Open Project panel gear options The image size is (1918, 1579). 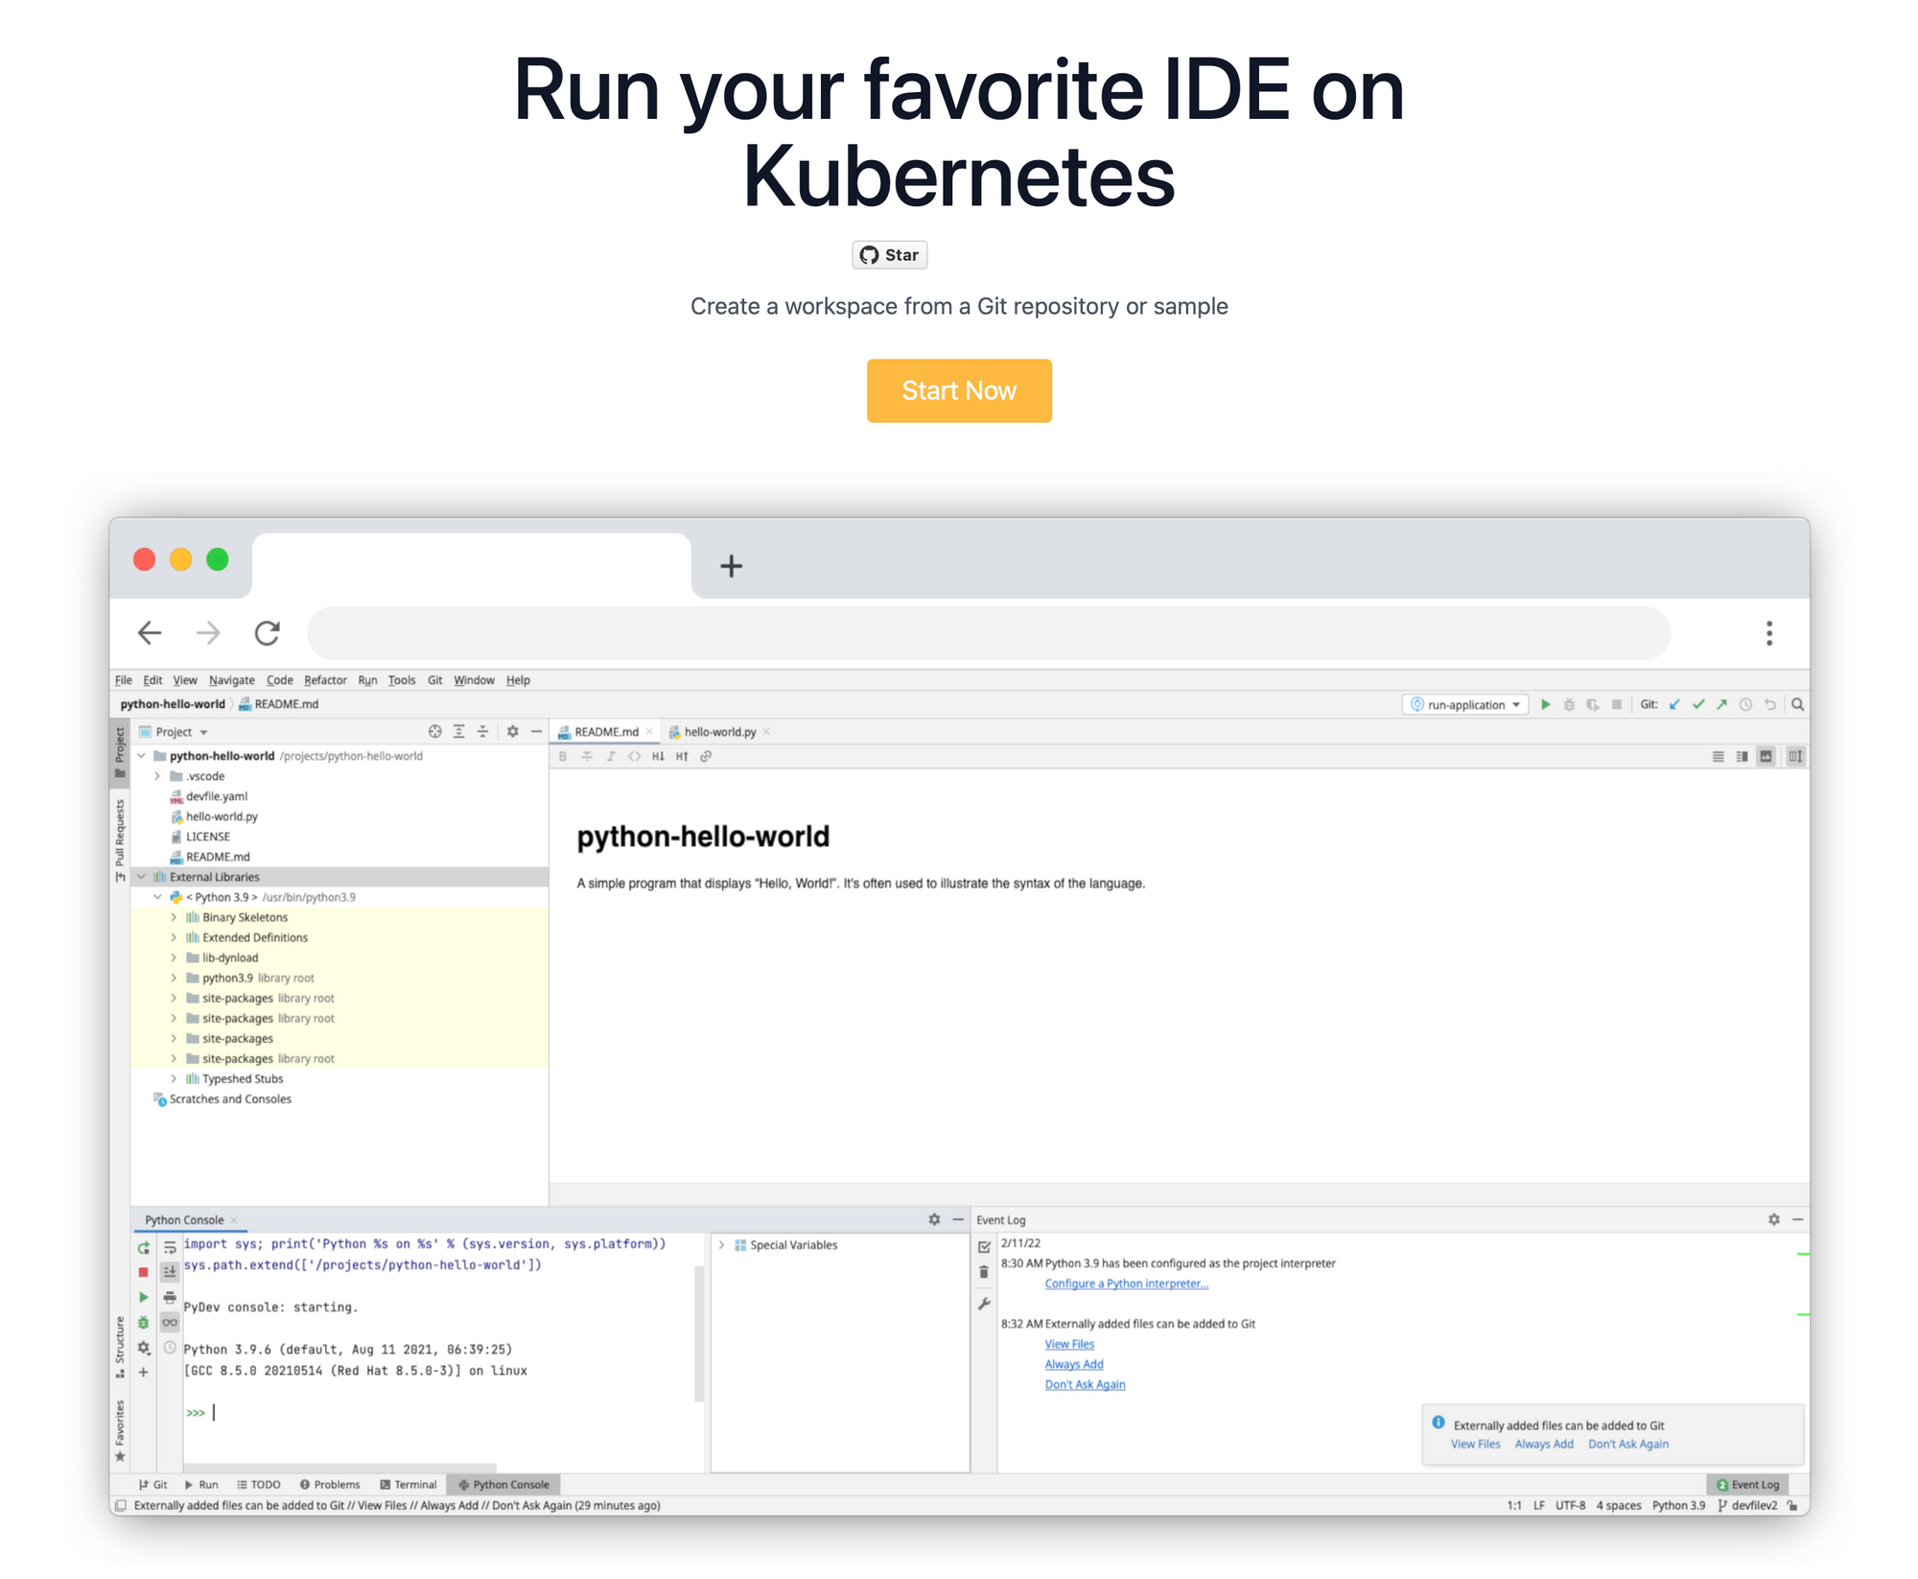point(513,732)
